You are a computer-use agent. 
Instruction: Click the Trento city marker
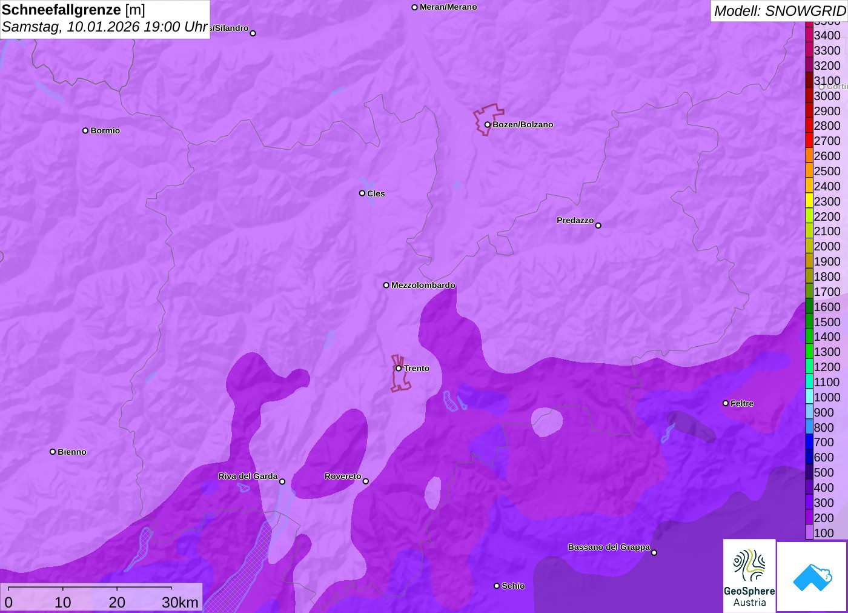click(399, 368)
